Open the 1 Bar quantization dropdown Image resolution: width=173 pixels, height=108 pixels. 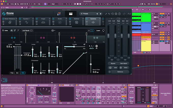click(40, 4)
